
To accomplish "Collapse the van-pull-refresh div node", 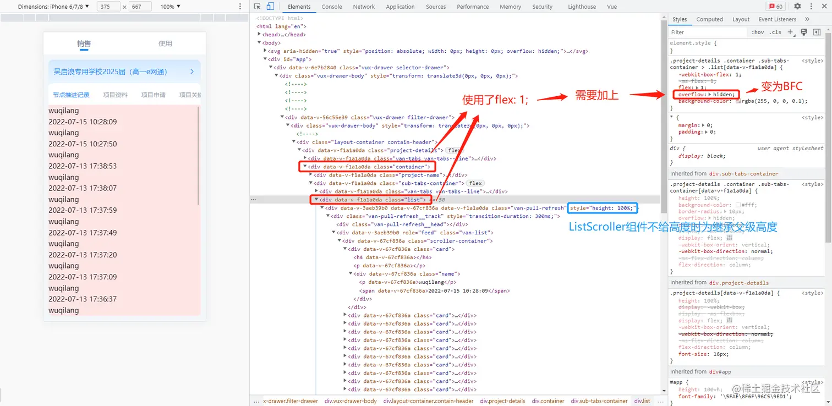I will tap(322, 208).
